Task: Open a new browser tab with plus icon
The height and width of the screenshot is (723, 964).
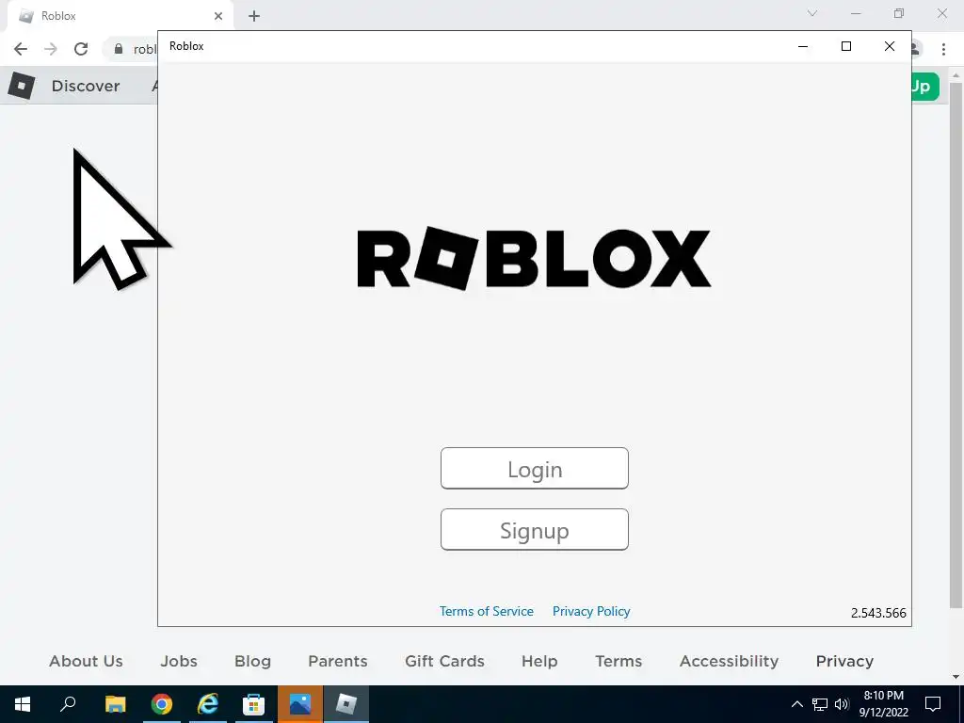Action: click(254, 16)
